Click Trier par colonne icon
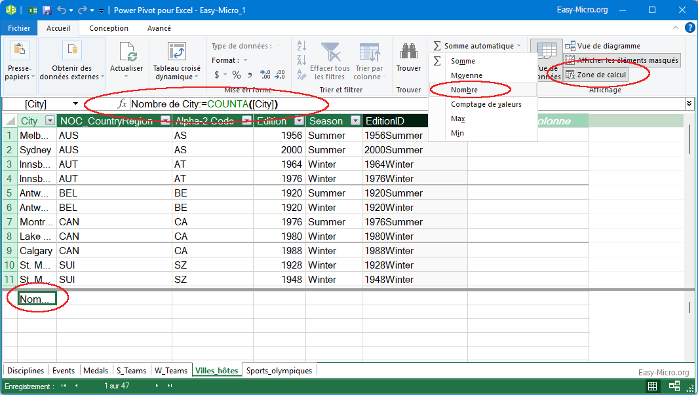This screenshot has height=395, width=698. [x=369, y=53]
